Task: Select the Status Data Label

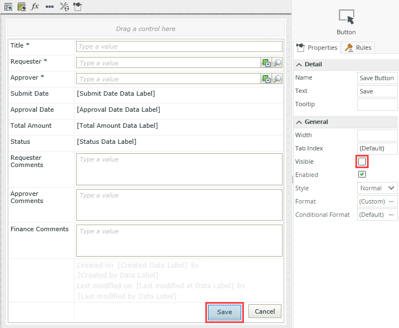Action: (107, 142)
